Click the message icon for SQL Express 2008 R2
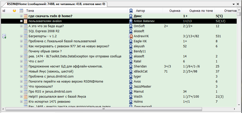The height and width of the screenshot is (113, 242). (x=25, y=31)
